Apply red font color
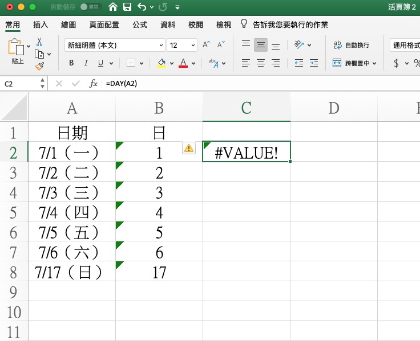Image resolution: width=420 pixels, height=341 pixels. click(x=183, y=63)
